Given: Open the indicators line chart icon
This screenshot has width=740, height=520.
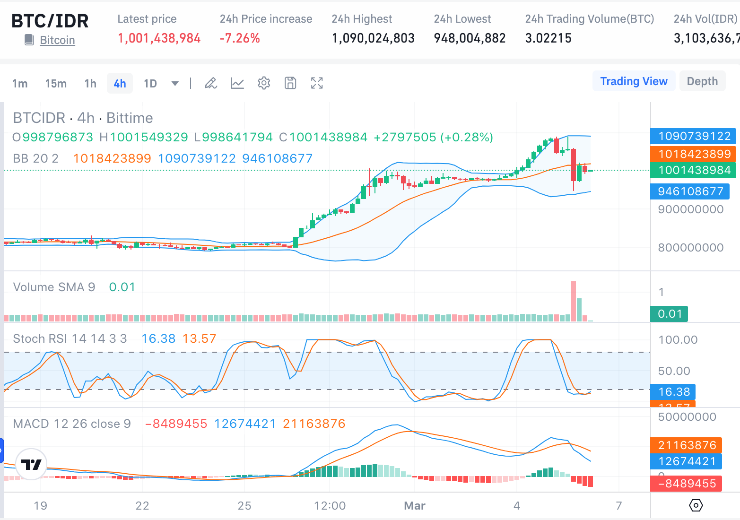Looking at the screenshot, I should [237, 84].
